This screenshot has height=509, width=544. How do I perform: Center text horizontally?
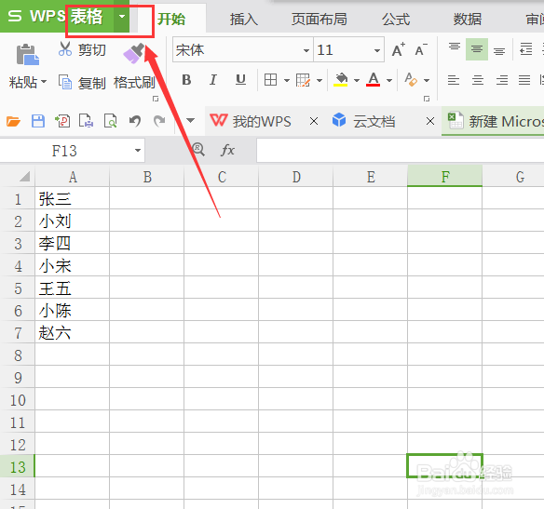pos(478,80)
